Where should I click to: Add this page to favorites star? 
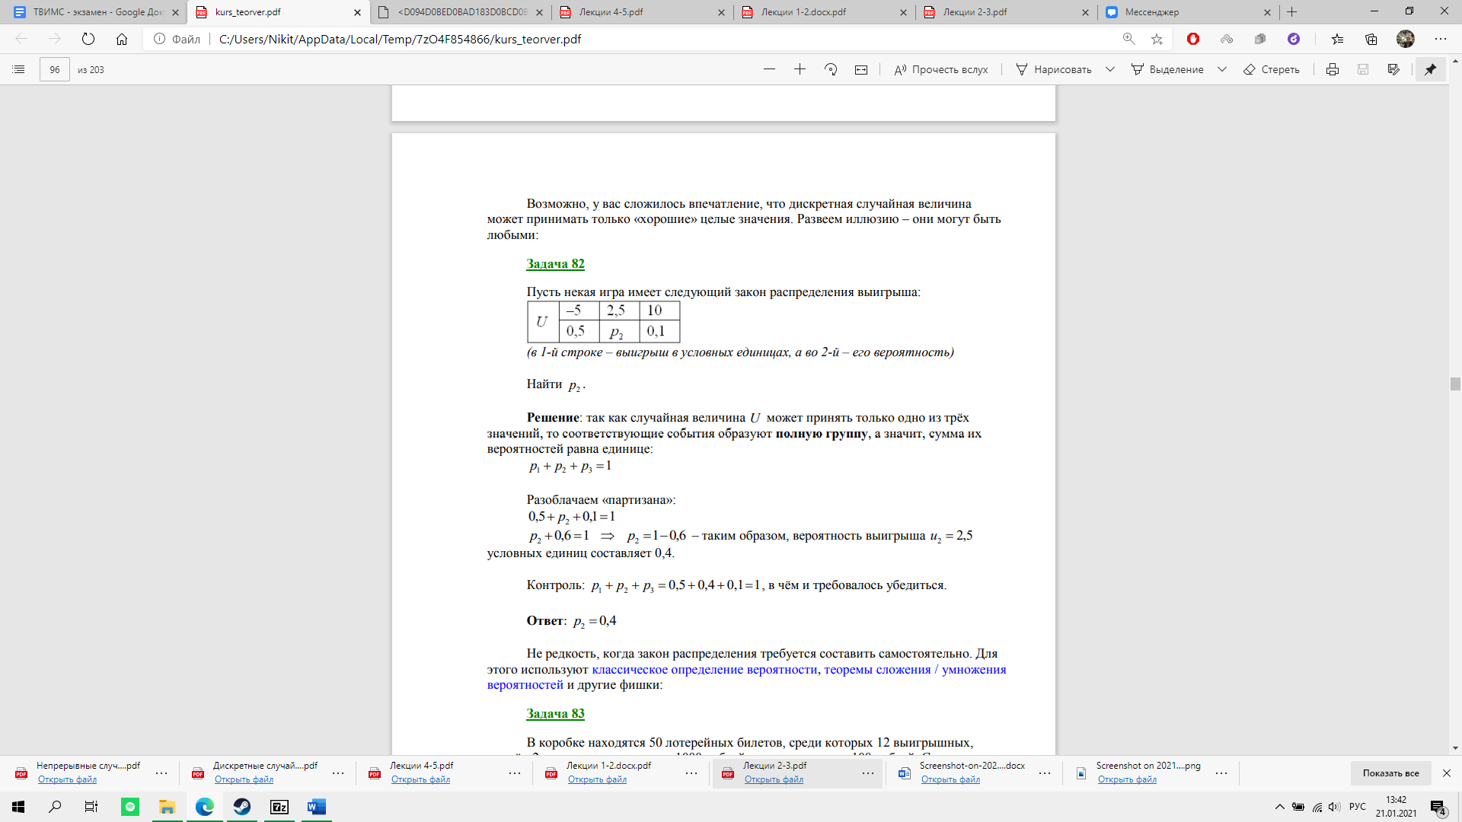point(1157,39)
